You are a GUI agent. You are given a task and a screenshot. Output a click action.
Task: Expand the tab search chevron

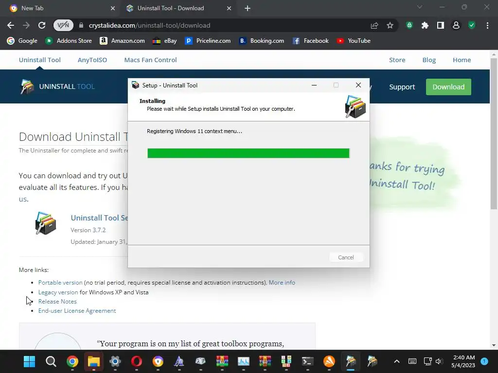[x=420, y=7]
